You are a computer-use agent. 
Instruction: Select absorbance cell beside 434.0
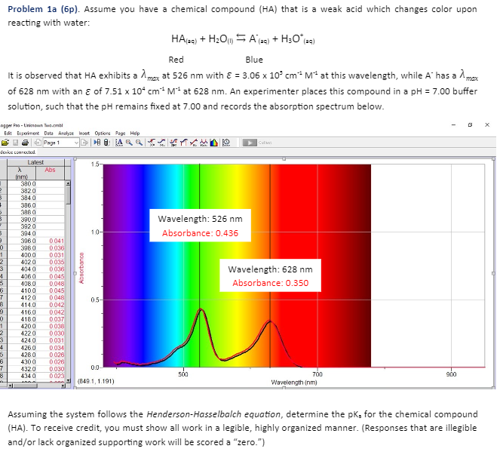click(x=51, y=376)
